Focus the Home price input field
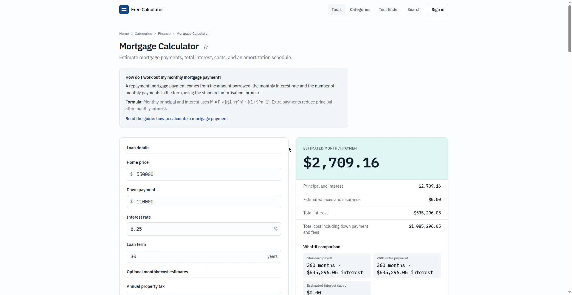 click(204, 174)
